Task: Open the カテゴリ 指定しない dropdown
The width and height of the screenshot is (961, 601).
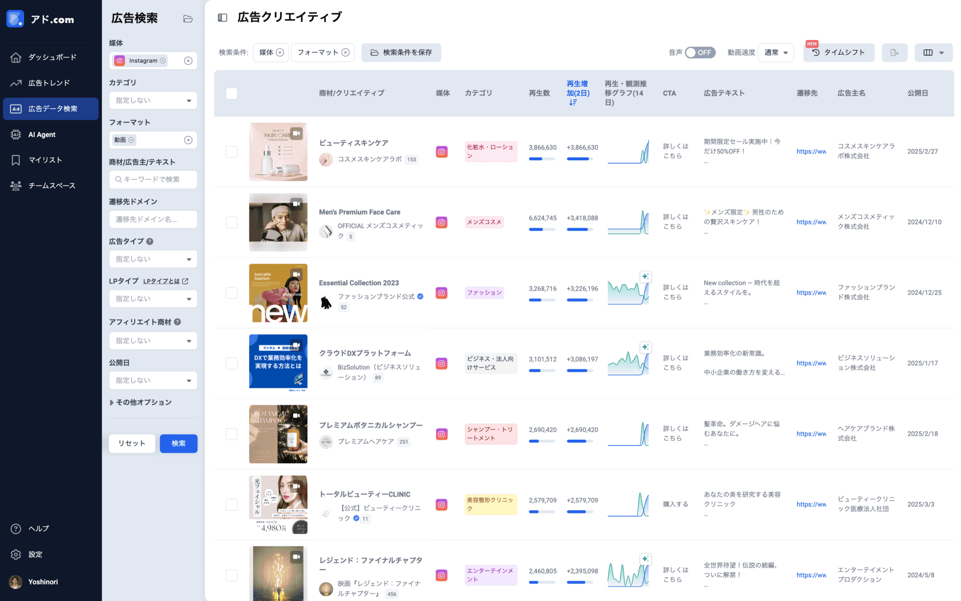Action: point(153,100)
